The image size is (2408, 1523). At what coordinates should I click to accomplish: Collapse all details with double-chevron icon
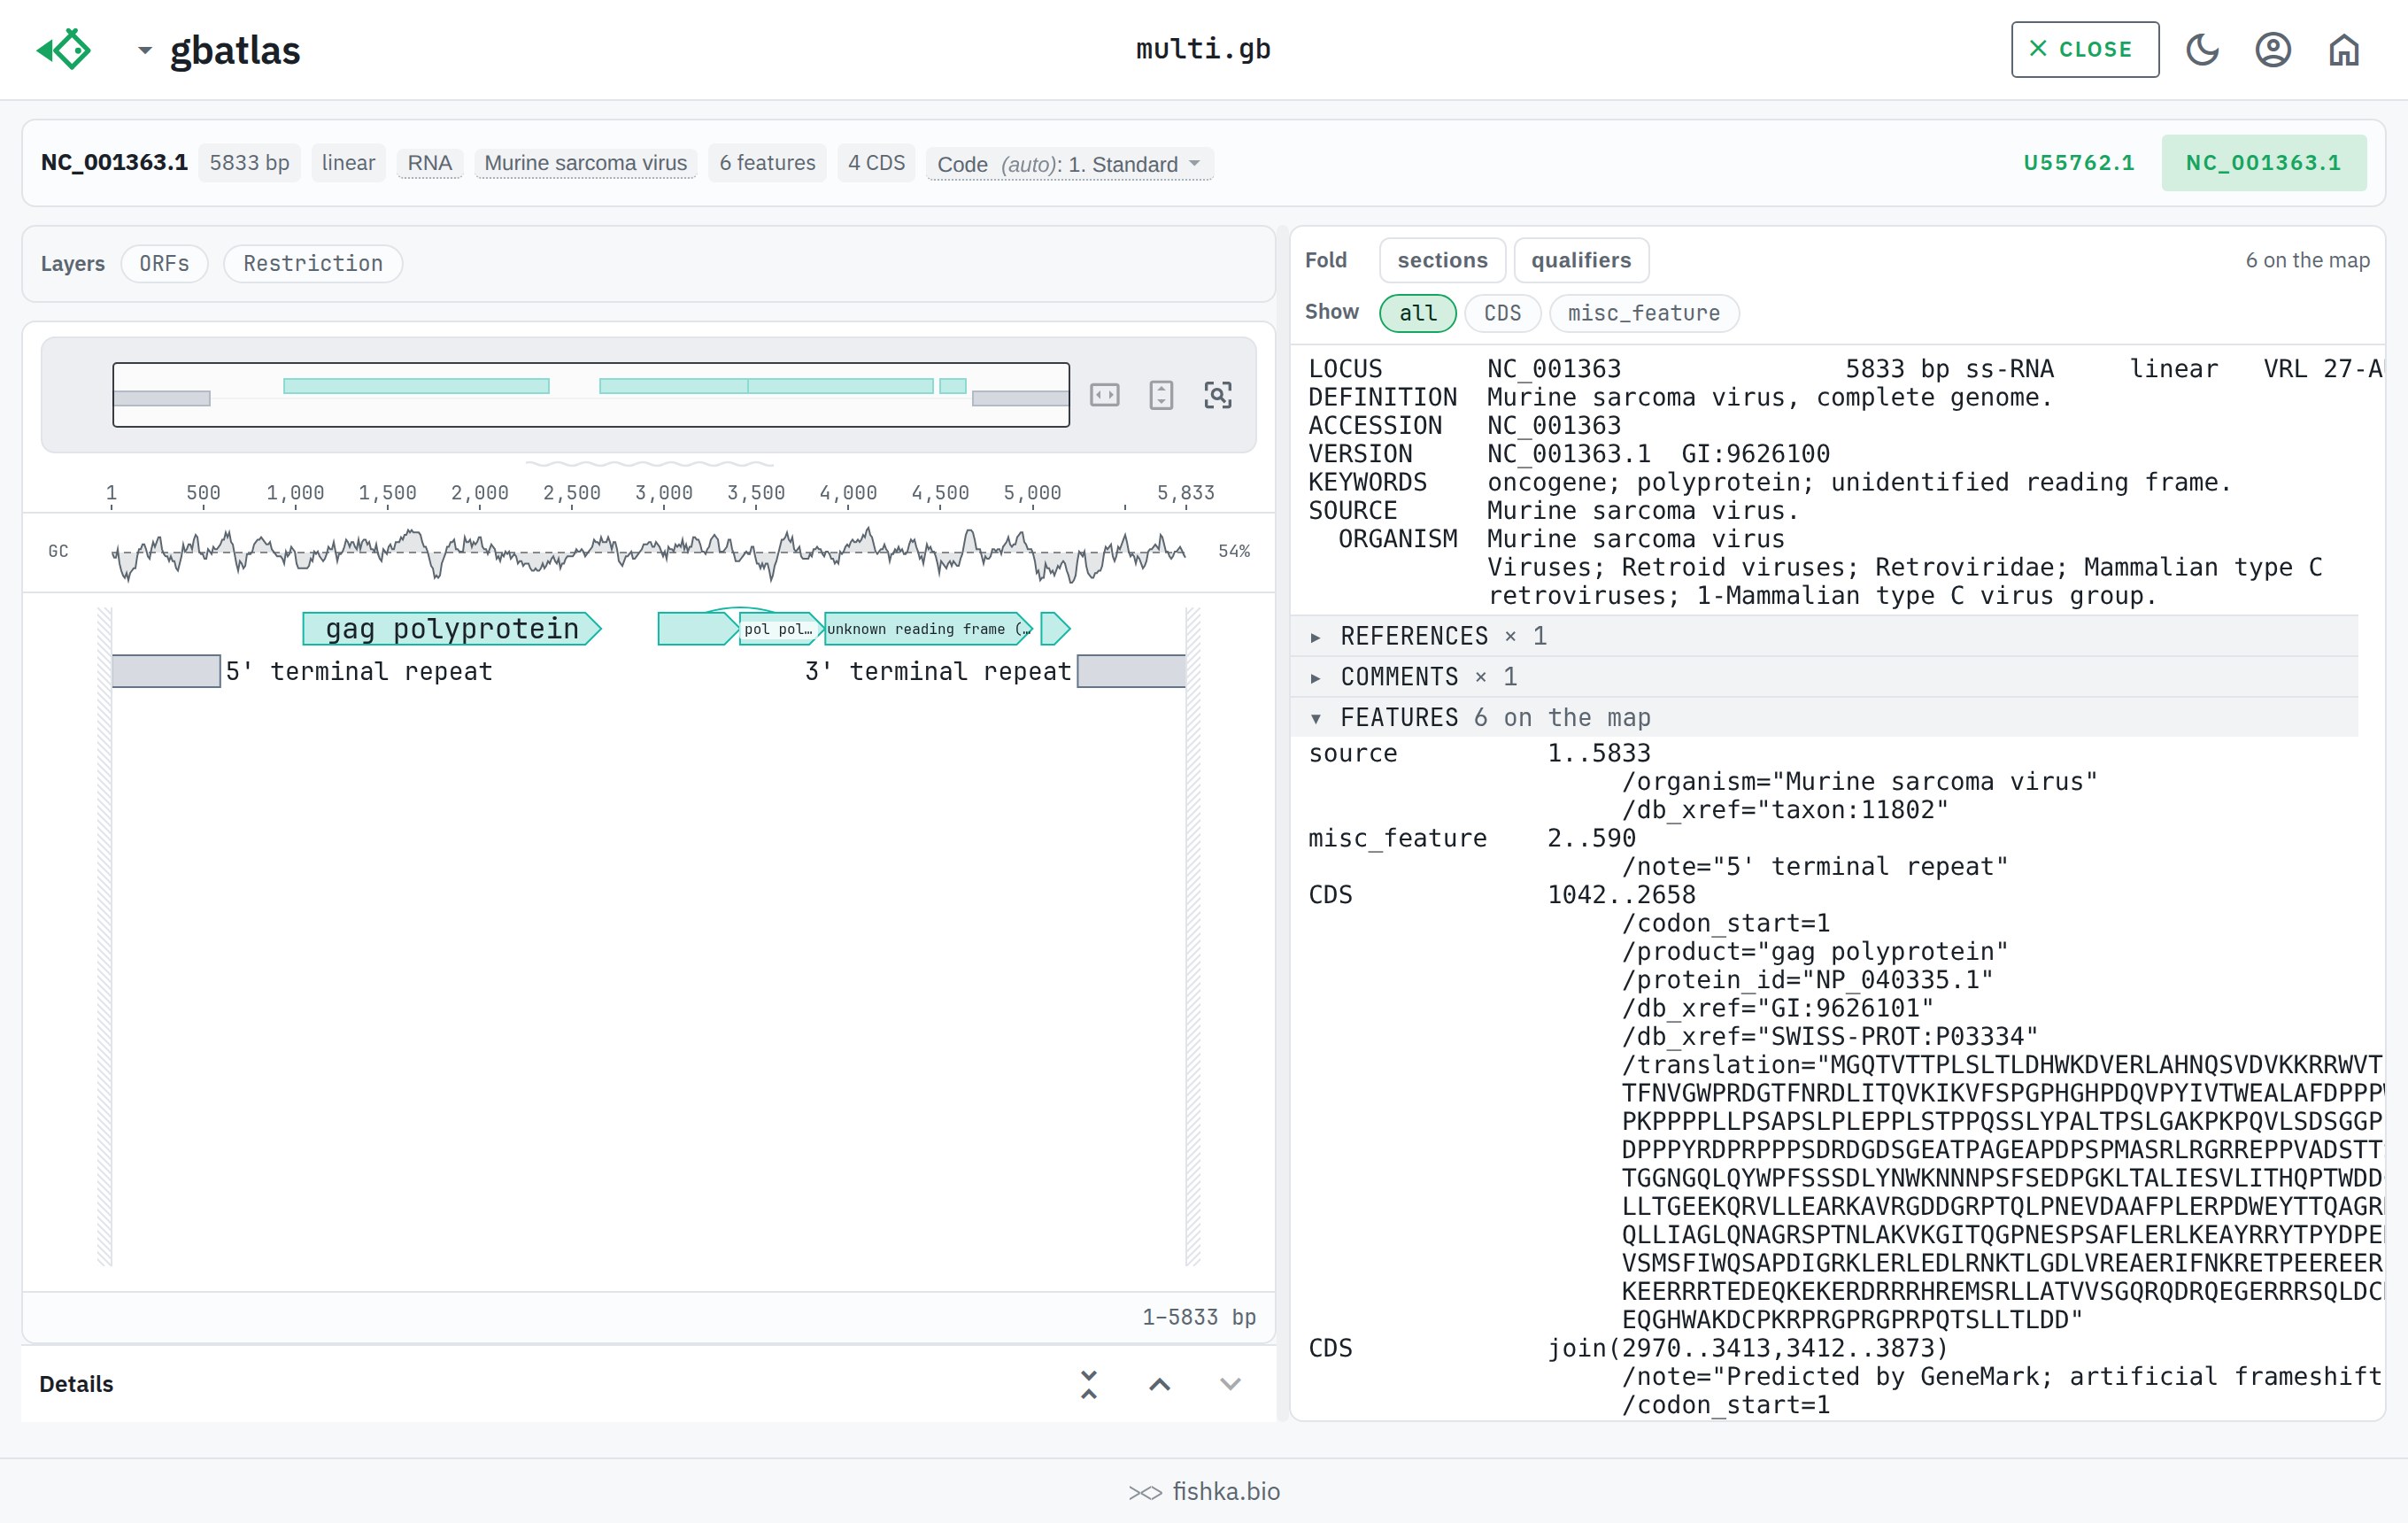[1089, 1384]
